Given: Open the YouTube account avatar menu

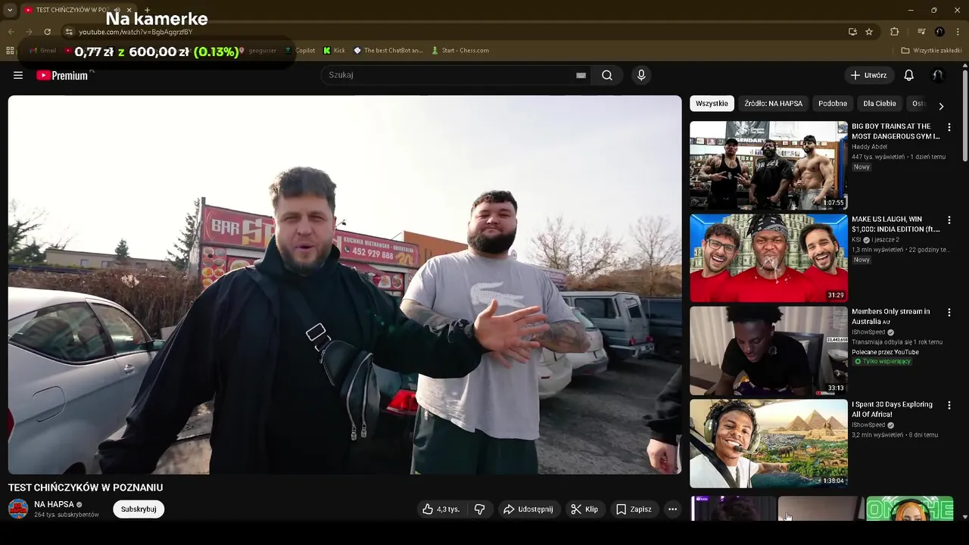Looking at the screenshot, I should (x=937, y=75).
